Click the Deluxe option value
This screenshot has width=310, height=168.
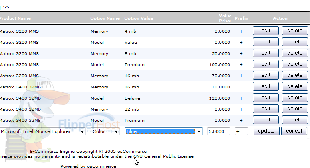pyautogui.click(x=132, y=98)
